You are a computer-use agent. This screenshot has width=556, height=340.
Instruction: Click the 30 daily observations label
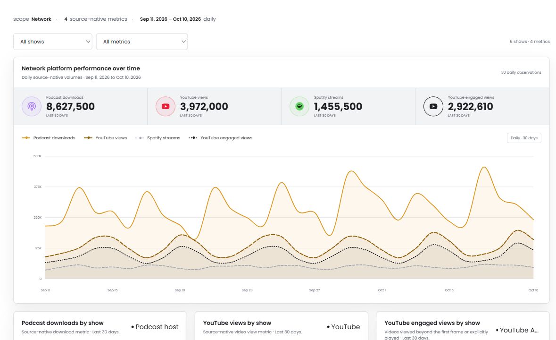point(521,72)
